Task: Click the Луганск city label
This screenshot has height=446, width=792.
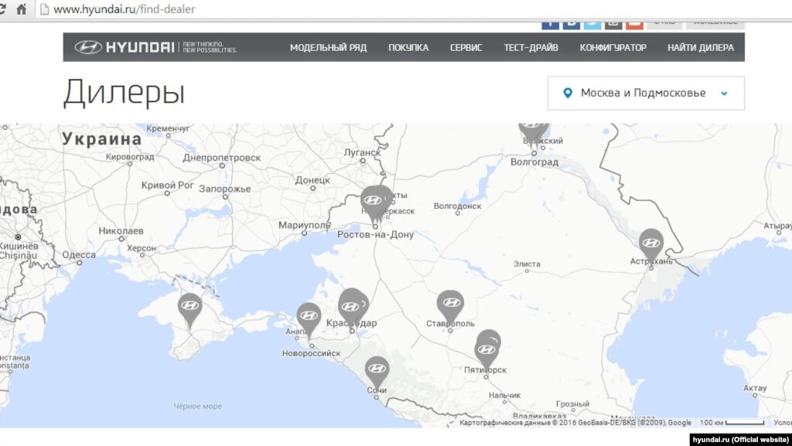Action: 362,152
